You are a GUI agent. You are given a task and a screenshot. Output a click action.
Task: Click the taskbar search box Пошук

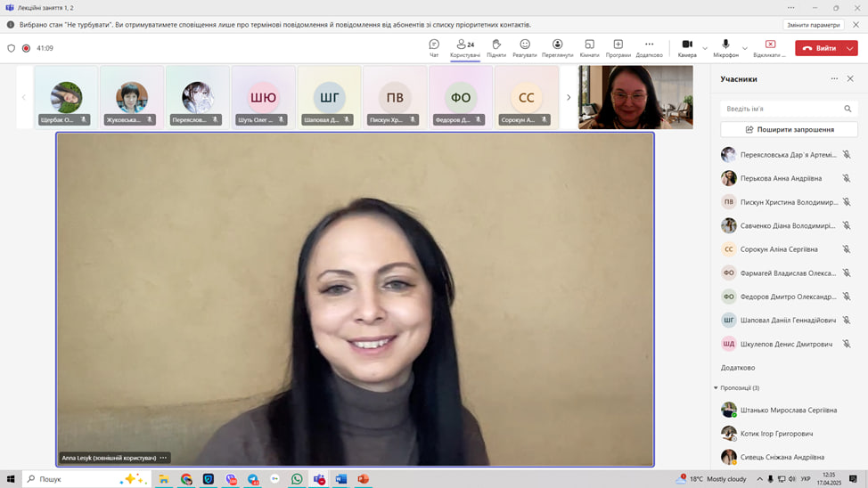pos(87,478)
